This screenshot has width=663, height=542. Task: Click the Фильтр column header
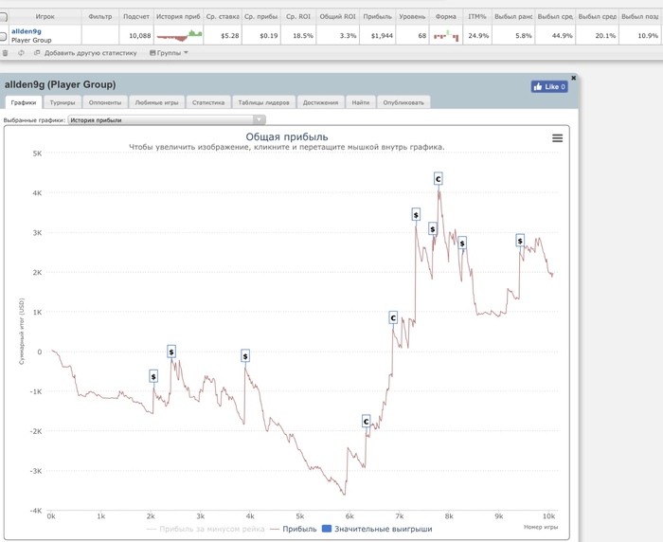click(x=100, y=17)
